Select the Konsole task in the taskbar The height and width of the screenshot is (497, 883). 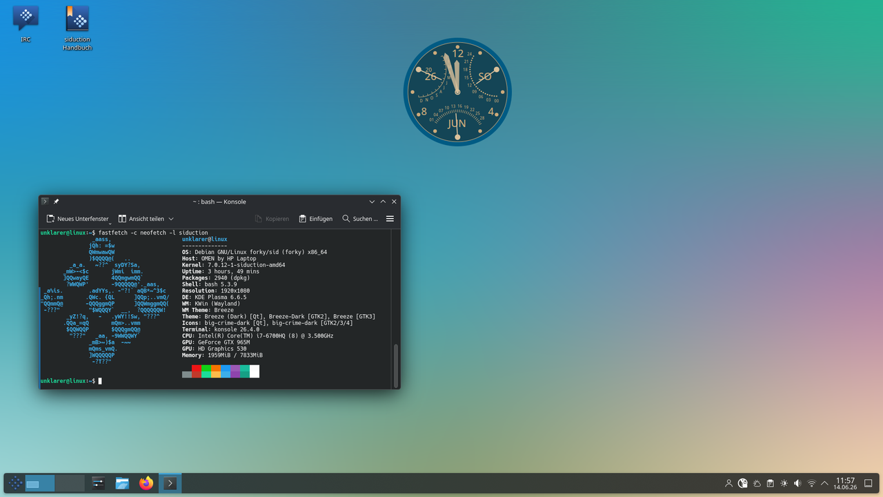click(170, 483)
